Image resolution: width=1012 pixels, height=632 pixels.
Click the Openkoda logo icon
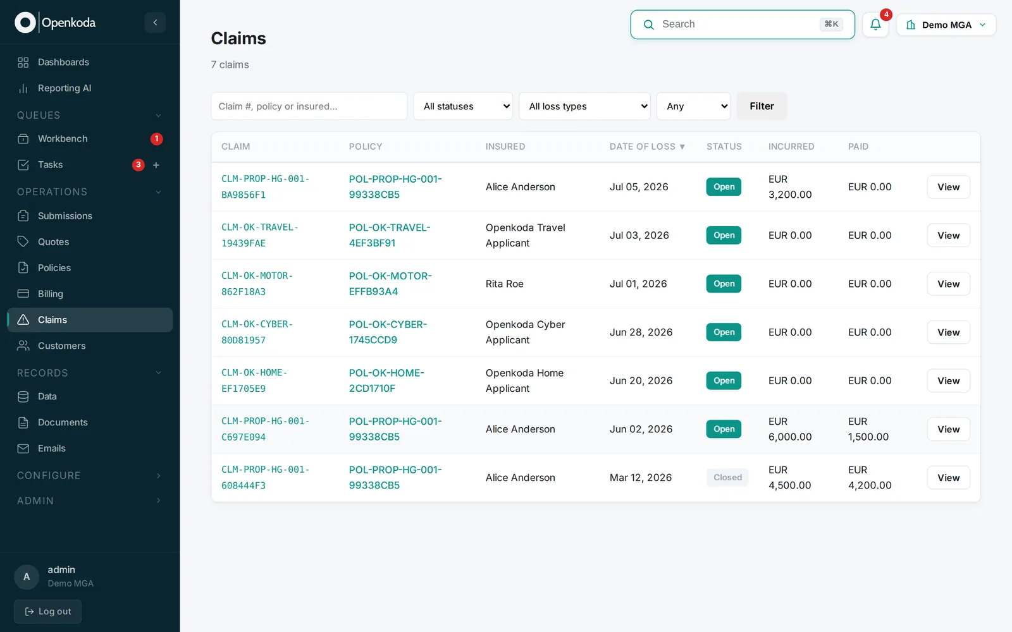[25, 23]
